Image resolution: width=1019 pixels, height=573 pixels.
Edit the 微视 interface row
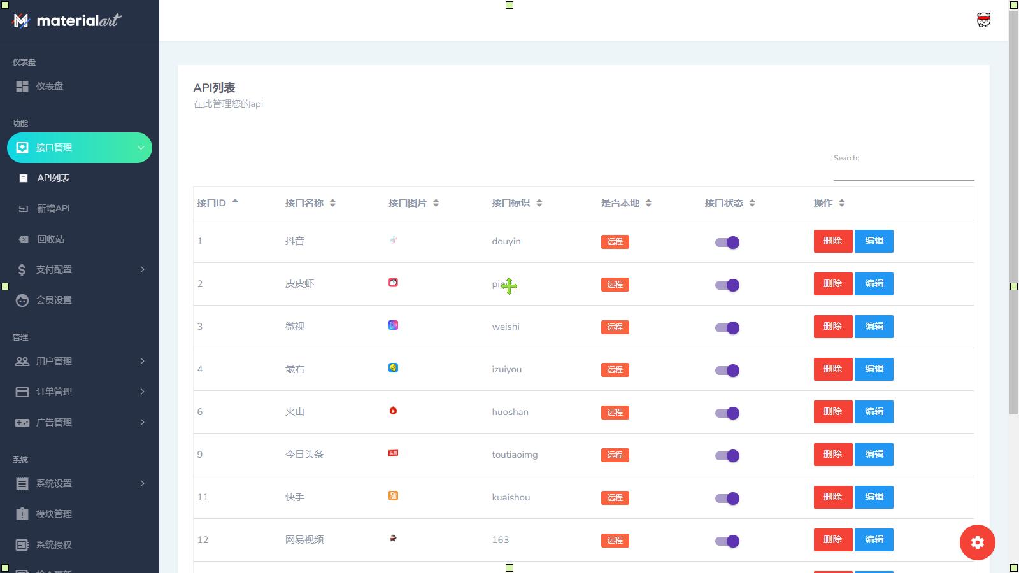pyautogui.click(x=873, y=327)
